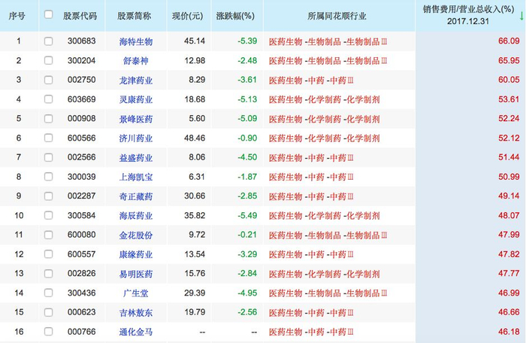This screenshot has width=526, height=343.
Task: Open industry link for 灵康药业 row
Action: (324, 99)
